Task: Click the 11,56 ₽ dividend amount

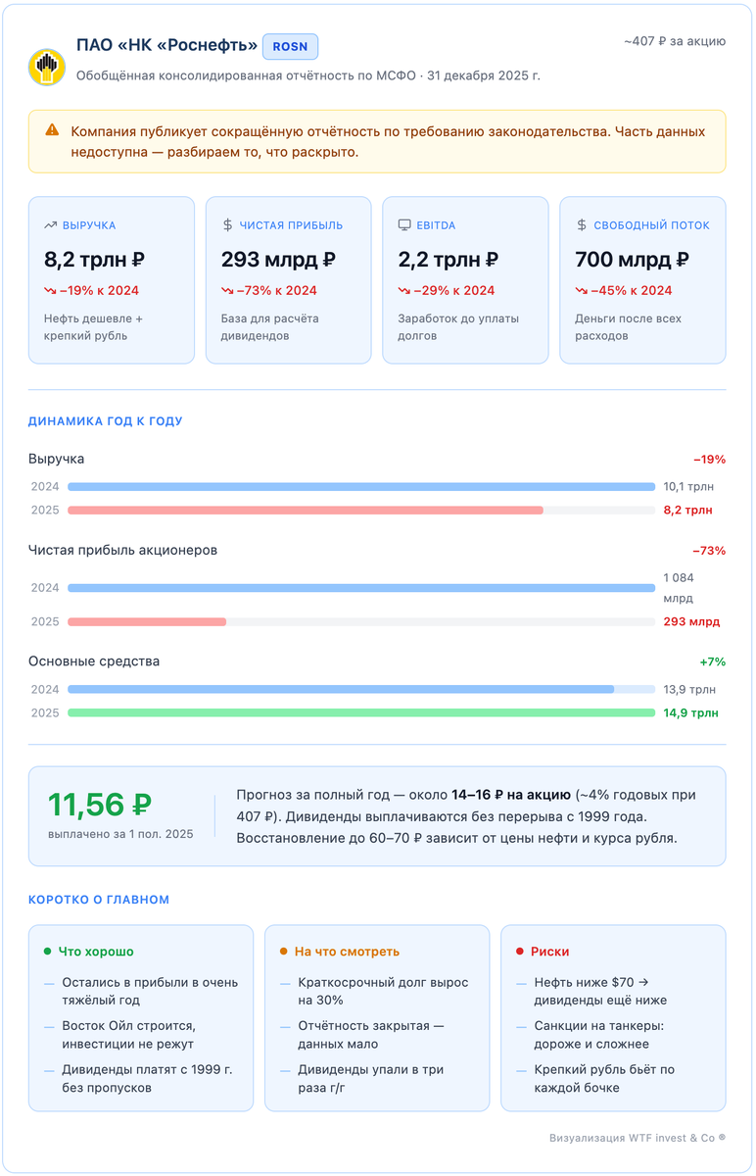Action: (100, 805)
